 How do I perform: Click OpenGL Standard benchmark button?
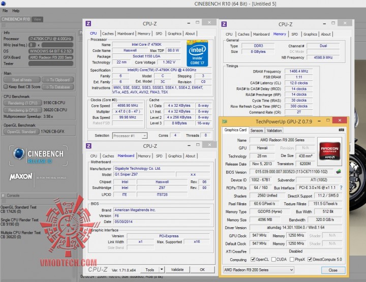tap(21, 132)
